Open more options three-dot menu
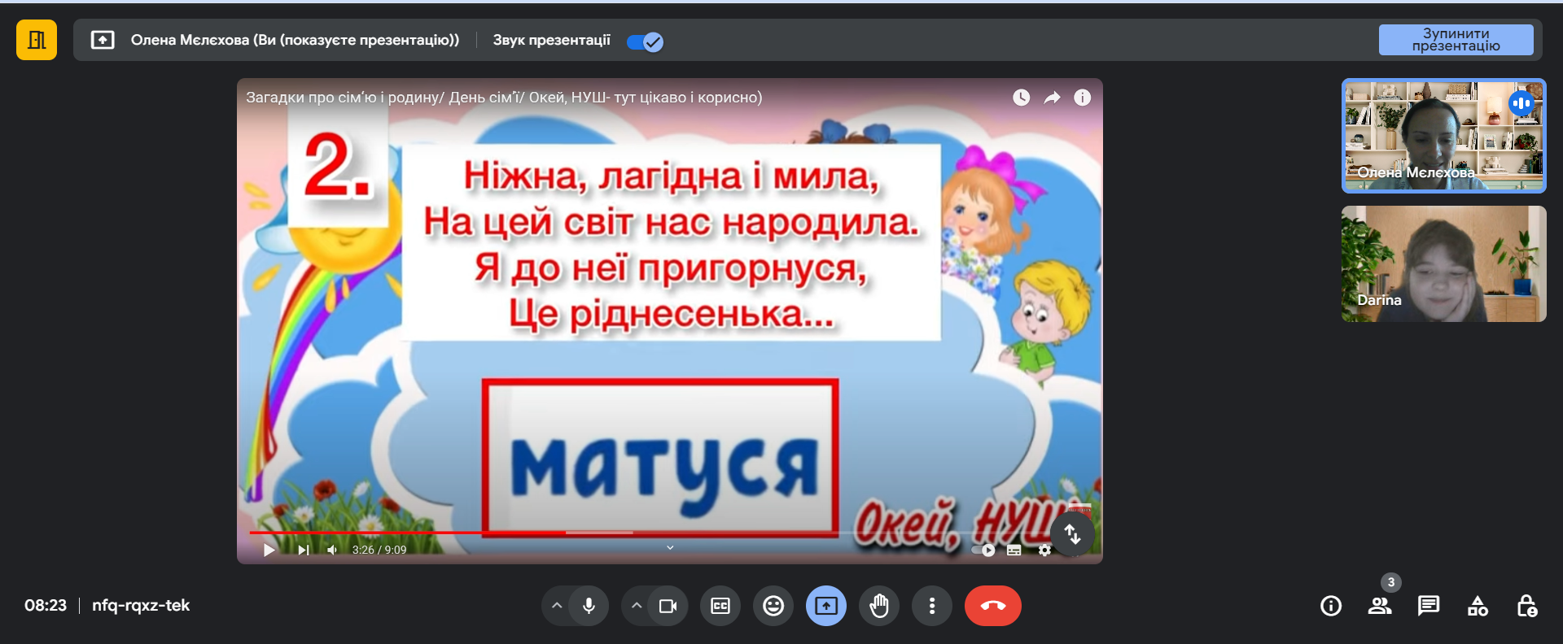This screenshot has height=644, width=1563. pos(931,606)
